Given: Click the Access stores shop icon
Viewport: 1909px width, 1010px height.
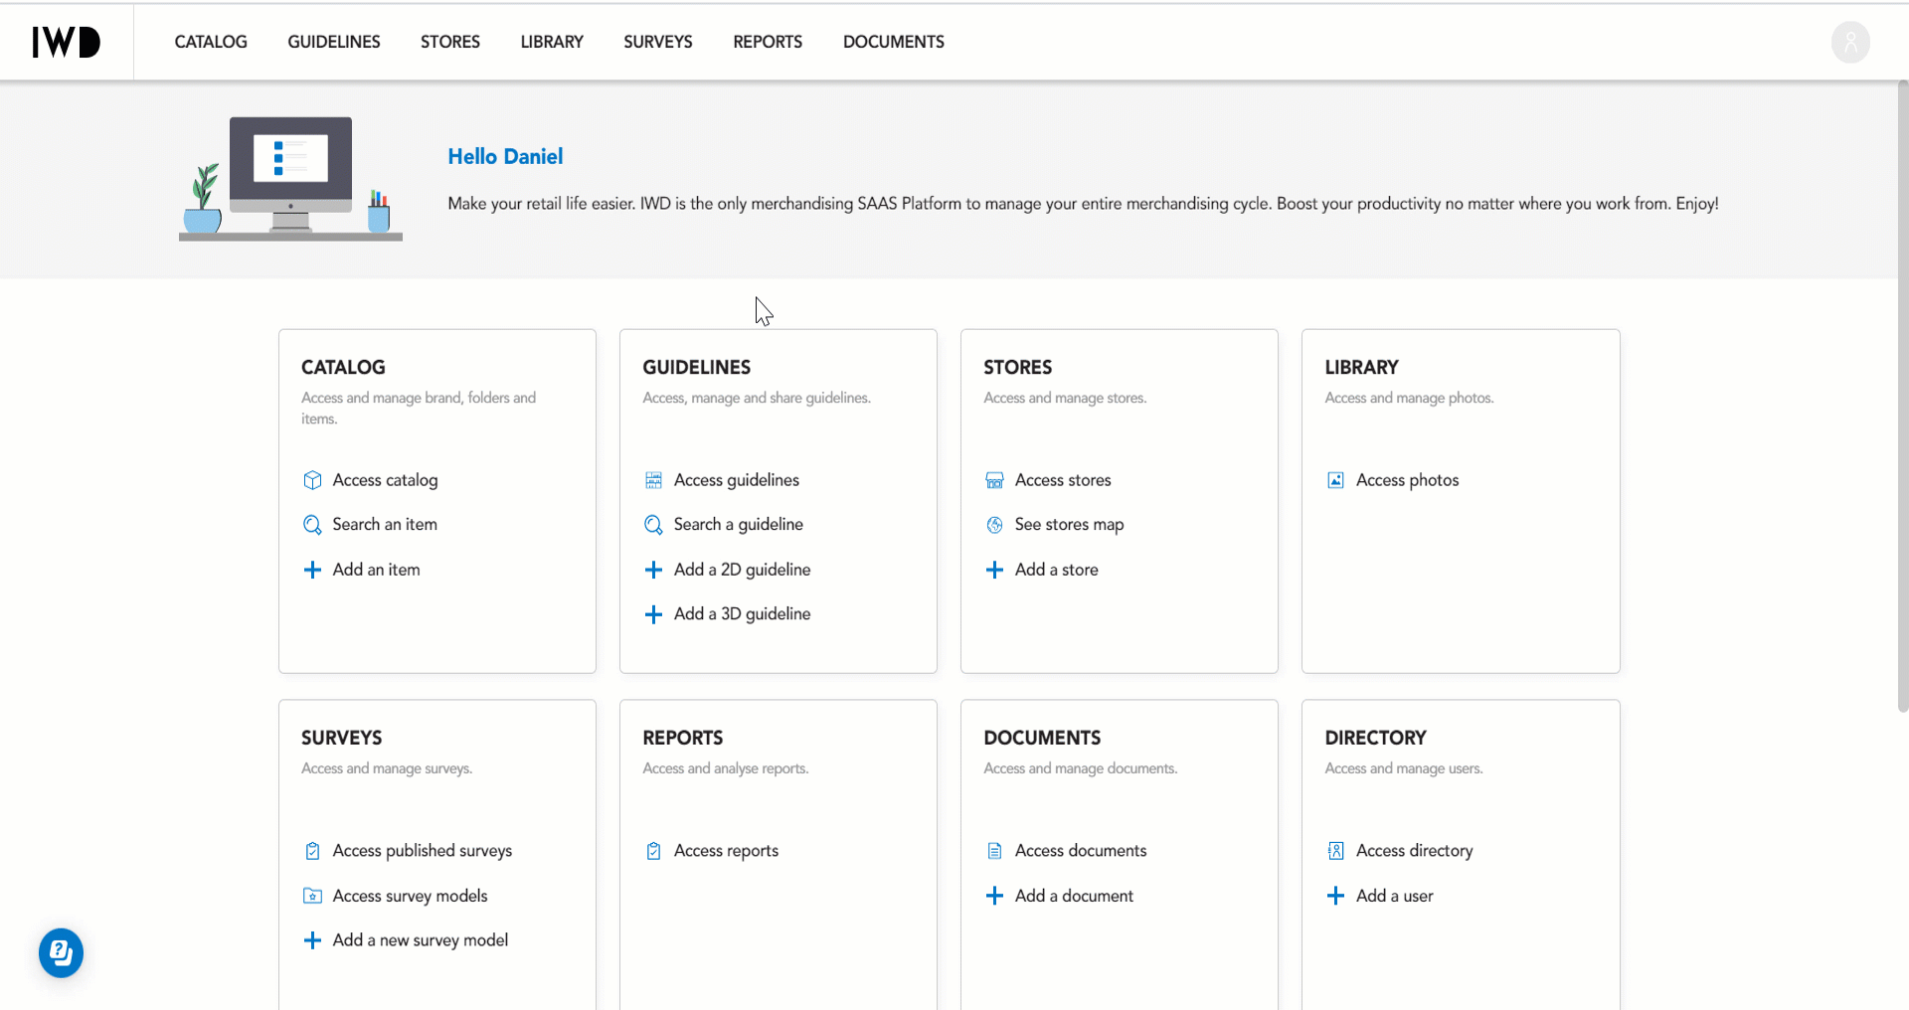Looking at the screenshot, I should click(x=994, y=480).
